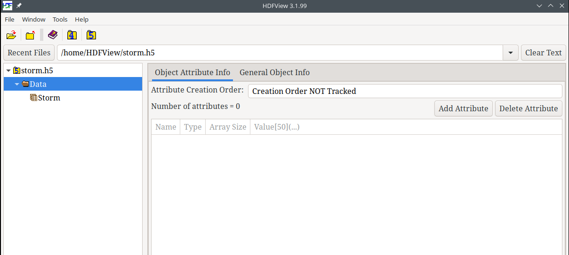Open the Tools menu
Viewport: 569px width, 255px height.
click(x=60, y=19)
